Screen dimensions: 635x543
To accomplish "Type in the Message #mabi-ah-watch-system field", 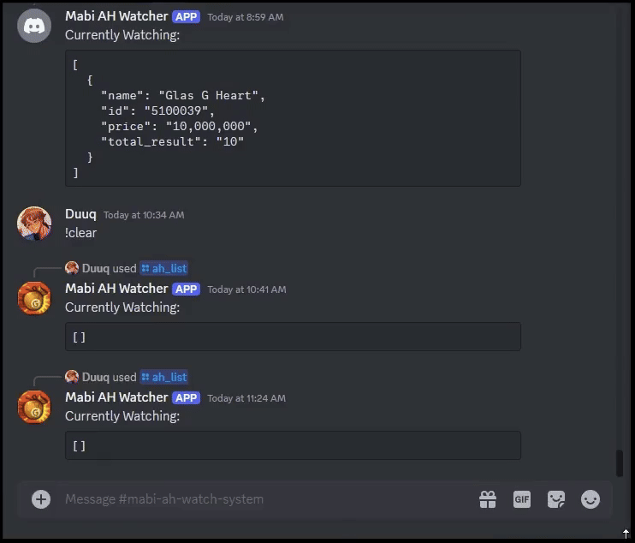I will pyautogui.click(x=257, y=499).
